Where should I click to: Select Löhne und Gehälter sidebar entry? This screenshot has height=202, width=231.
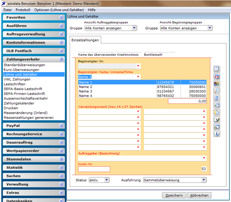(x=34, y=75)
